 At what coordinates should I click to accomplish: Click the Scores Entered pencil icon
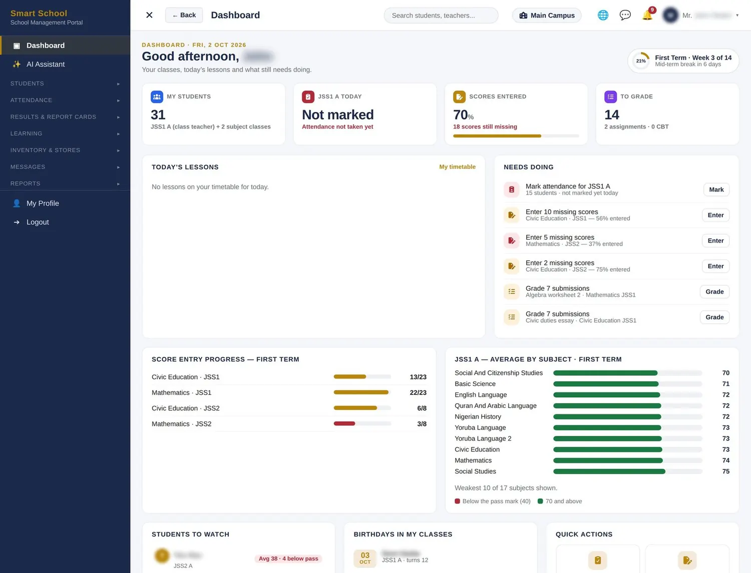[459, 97]
